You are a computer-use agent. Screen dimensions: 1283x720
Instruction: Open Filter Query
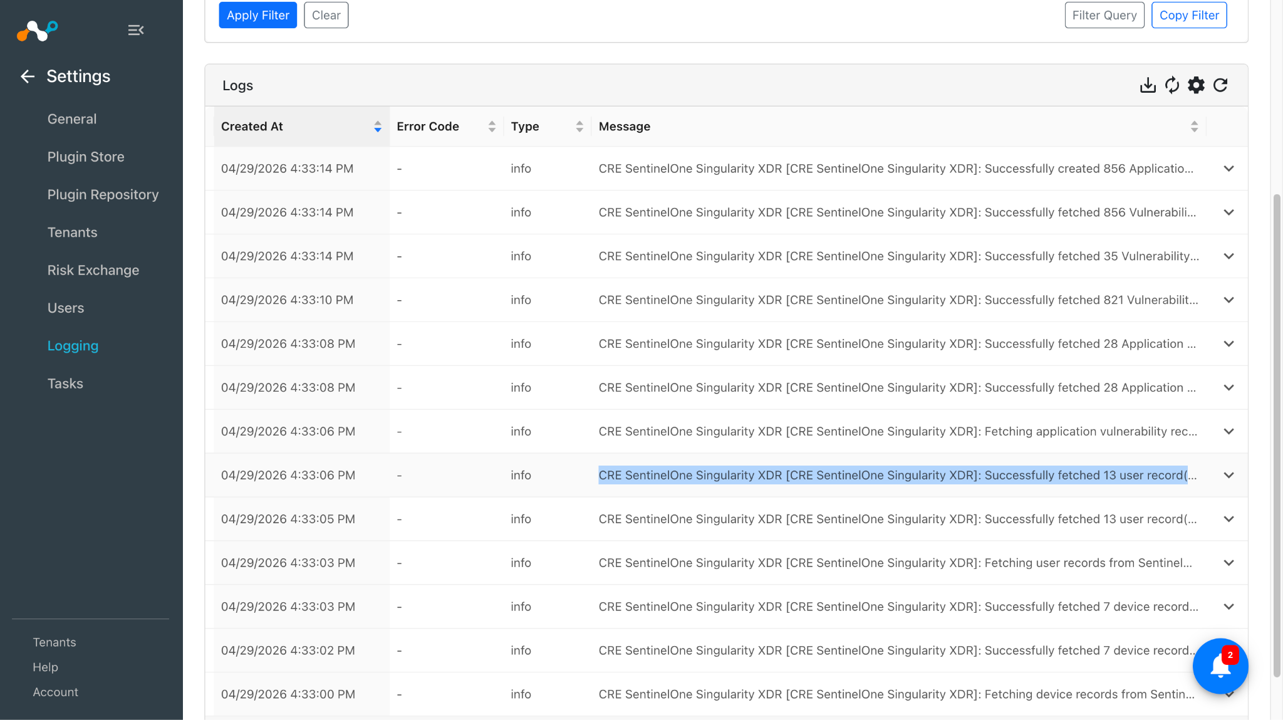point(1104,15)
